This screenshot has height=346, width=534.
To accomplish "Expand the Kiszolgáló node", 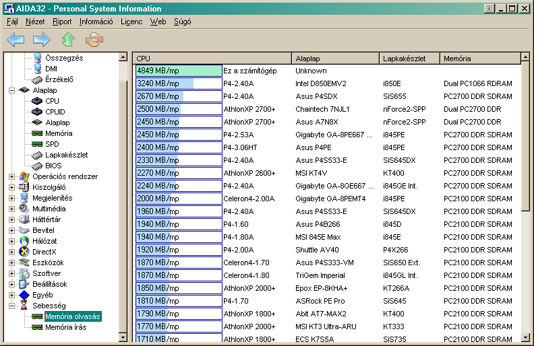I will (x=12, y=187).
